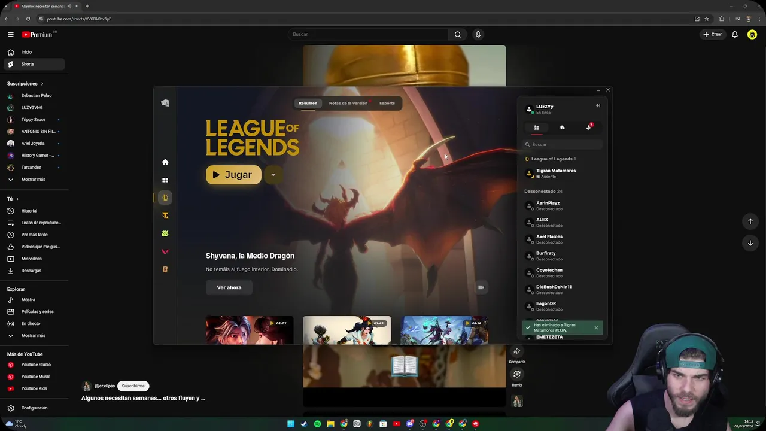Reload the browser page
The image size is (766, 431).
coord(28,19)
